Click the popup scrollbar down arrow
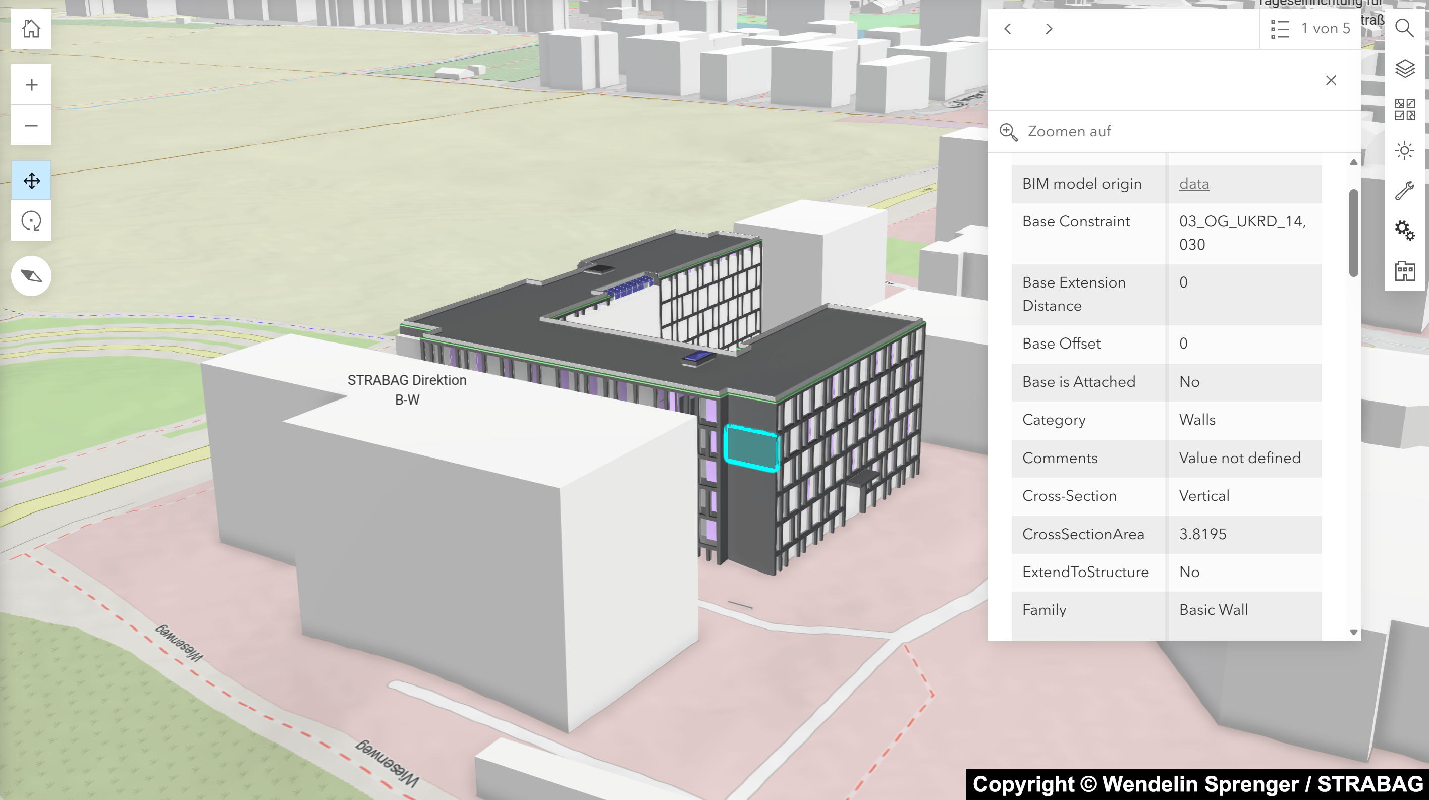 coord(1353,632)
